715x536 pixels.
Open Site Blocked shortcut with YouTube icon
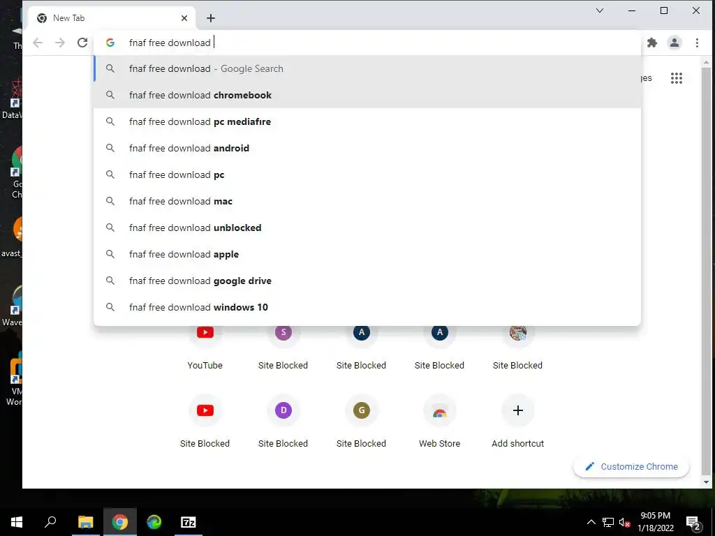click(x=205, y=419)
